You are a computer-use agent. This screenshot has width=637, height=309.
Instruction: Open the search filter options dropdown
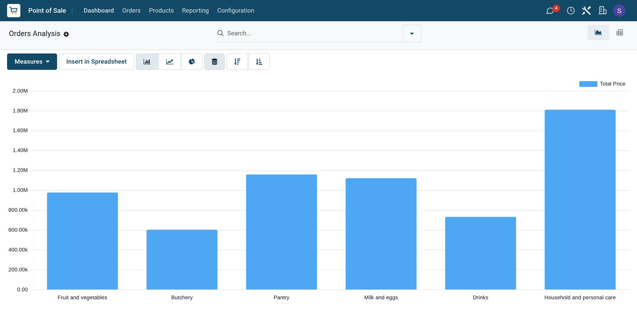pos(412,33)
